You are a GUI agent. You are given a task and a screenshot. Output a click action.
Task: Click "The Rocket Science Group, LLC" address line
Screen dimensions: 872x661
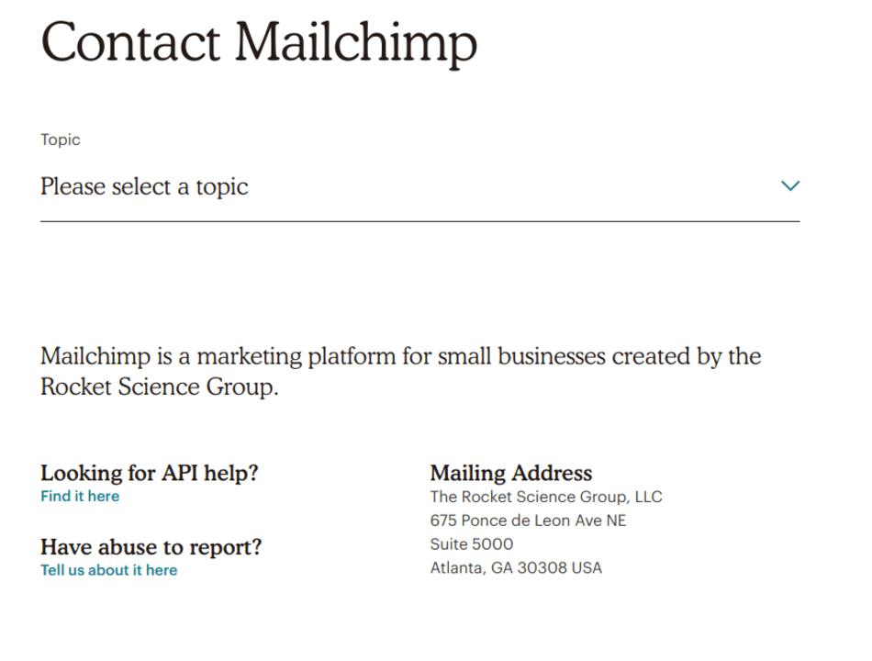click(x=546, y=497)
